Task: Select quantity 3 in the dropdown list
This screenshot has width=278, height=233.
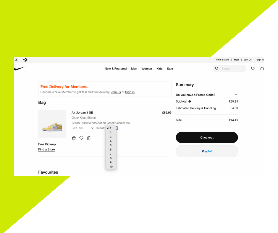Action: (x=111, y=137)
